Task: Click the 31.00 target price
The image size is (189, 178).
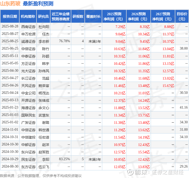Action: coord(184,129)
